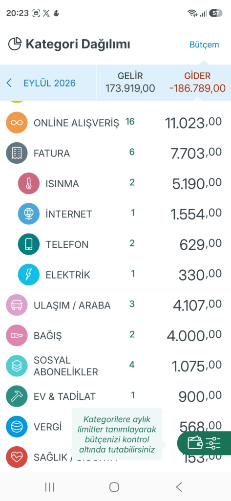The height and width of the screenshot is (501, 231).
Task: Switch to the GELİR income tab
Action: 130,82
